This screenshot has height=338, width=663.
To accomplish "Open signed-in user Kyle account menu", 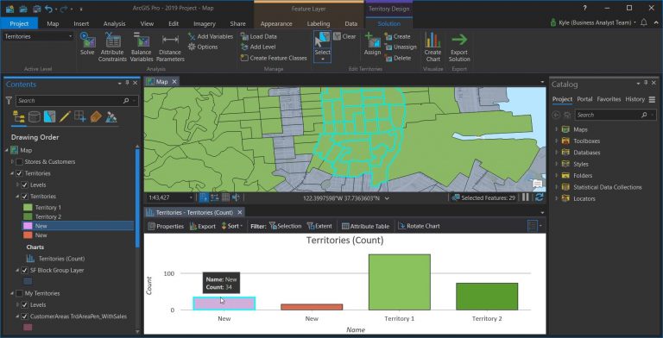I will 593,22.
